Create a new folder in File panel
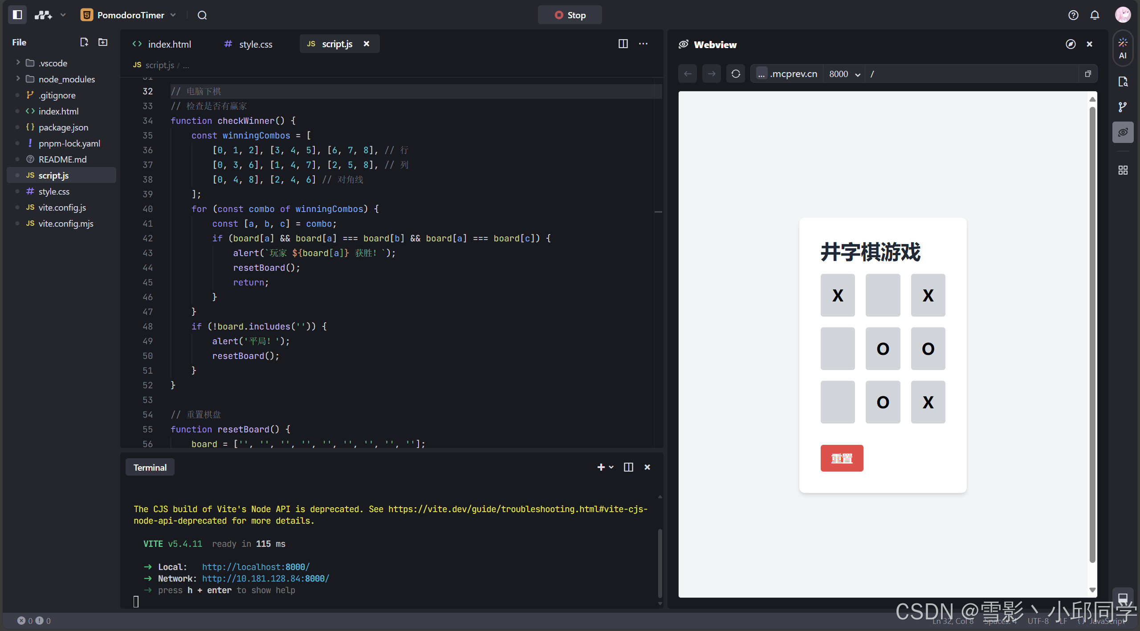Image resolution: width=1140 pixels, height=631 pixels. (103, 42)
